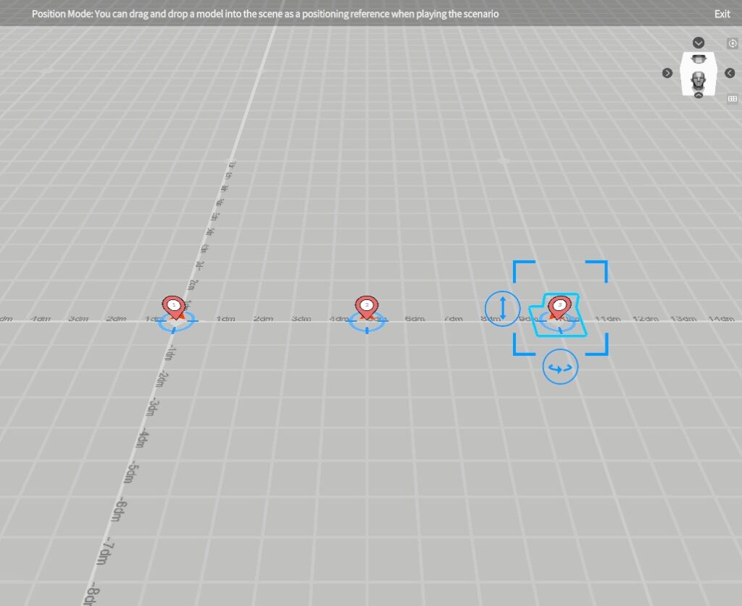The image size is (742, 606).
Task: Click the blue targeting ring under marker 1
Action: [174, 324]
